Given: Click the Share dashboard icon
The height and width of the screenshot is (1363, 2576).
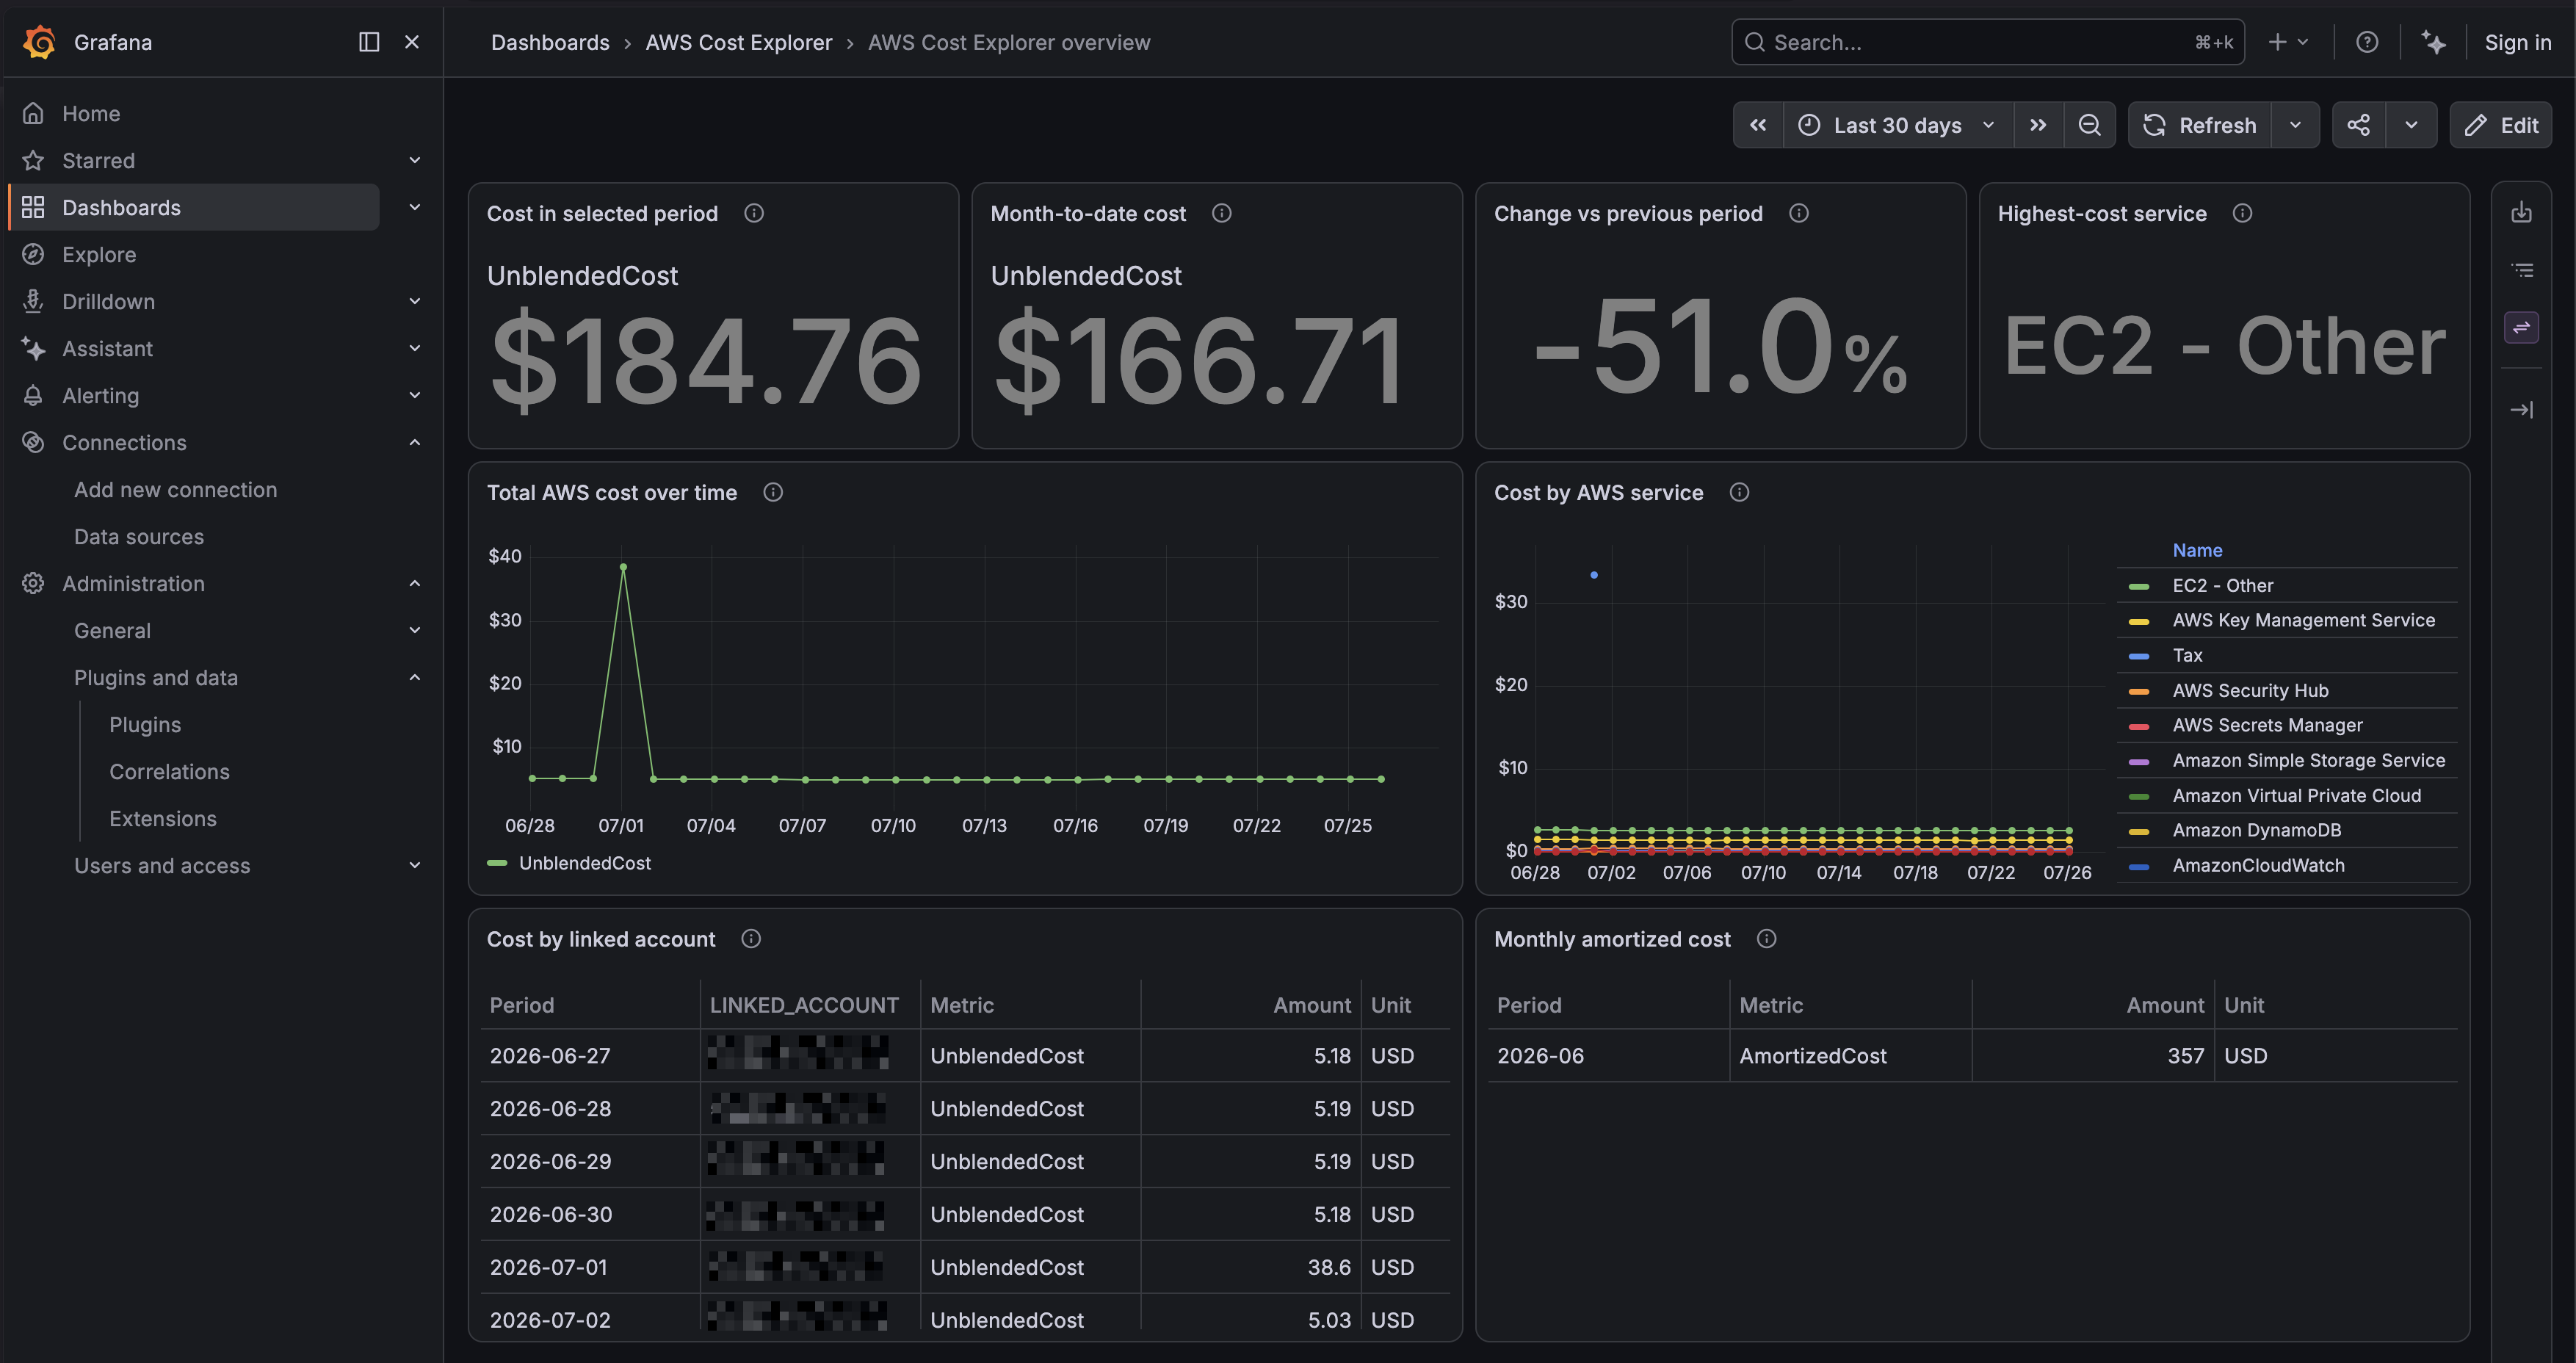Looking at the screenshot, I should tap(2359, 125).
